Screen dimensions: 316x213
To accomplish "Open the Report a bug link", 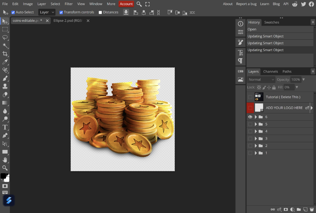I will (246, 4).
